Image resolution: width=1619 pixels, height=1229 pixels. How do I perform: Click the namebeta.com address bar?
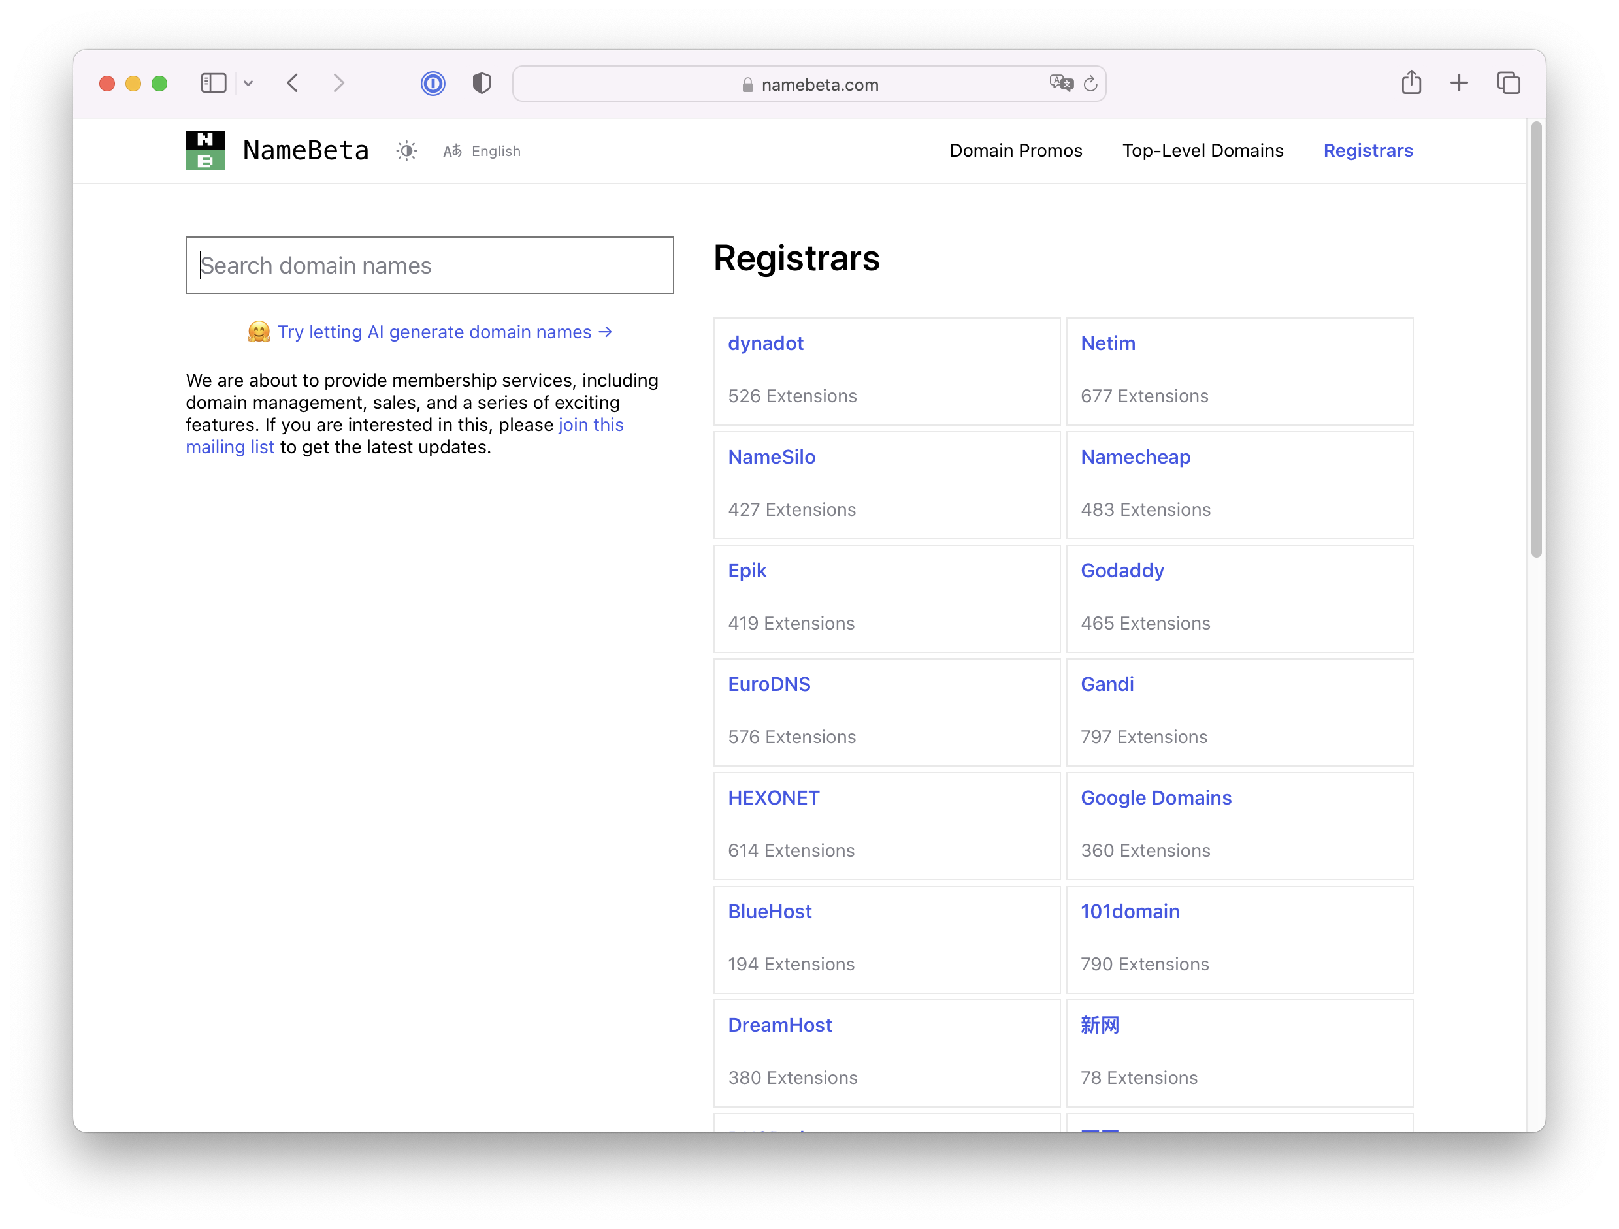[x=809, y=84]
